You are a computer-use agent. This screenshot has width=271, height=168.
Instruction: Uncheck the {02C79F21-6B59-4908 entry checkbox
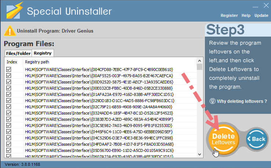[x=9, y=107]
